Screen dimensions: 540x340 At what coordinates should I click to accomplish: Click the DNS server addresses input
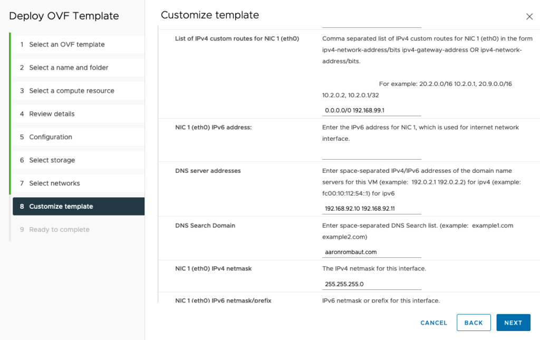[371, 209]
